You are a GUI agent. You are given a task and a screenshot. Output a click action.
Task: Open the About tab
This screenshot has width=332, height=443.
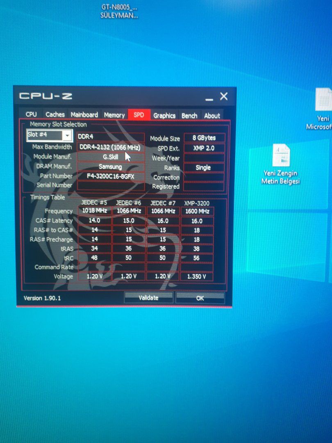[212, 116]
